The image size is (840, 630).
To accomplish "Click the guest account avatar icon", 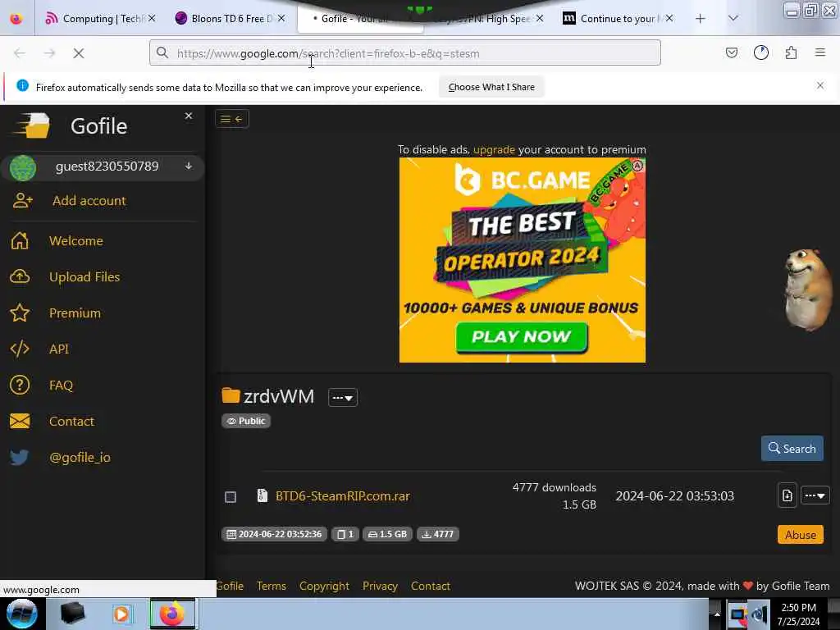I will [22, 167].
